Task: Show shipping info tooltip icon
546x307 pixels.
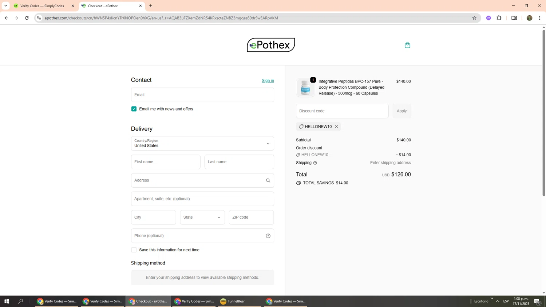Action: click(x=315, y=163)
